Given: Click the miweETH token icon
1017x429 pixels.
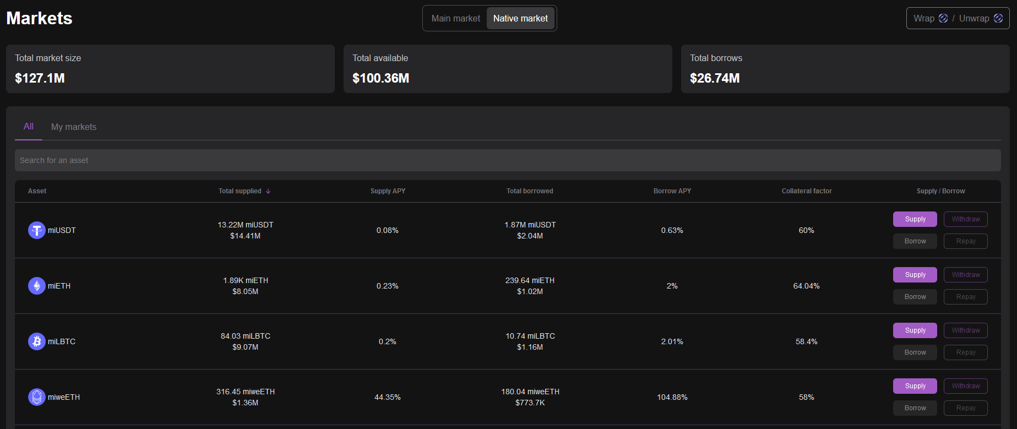Looking at the screenshot, I should (37, 397).
